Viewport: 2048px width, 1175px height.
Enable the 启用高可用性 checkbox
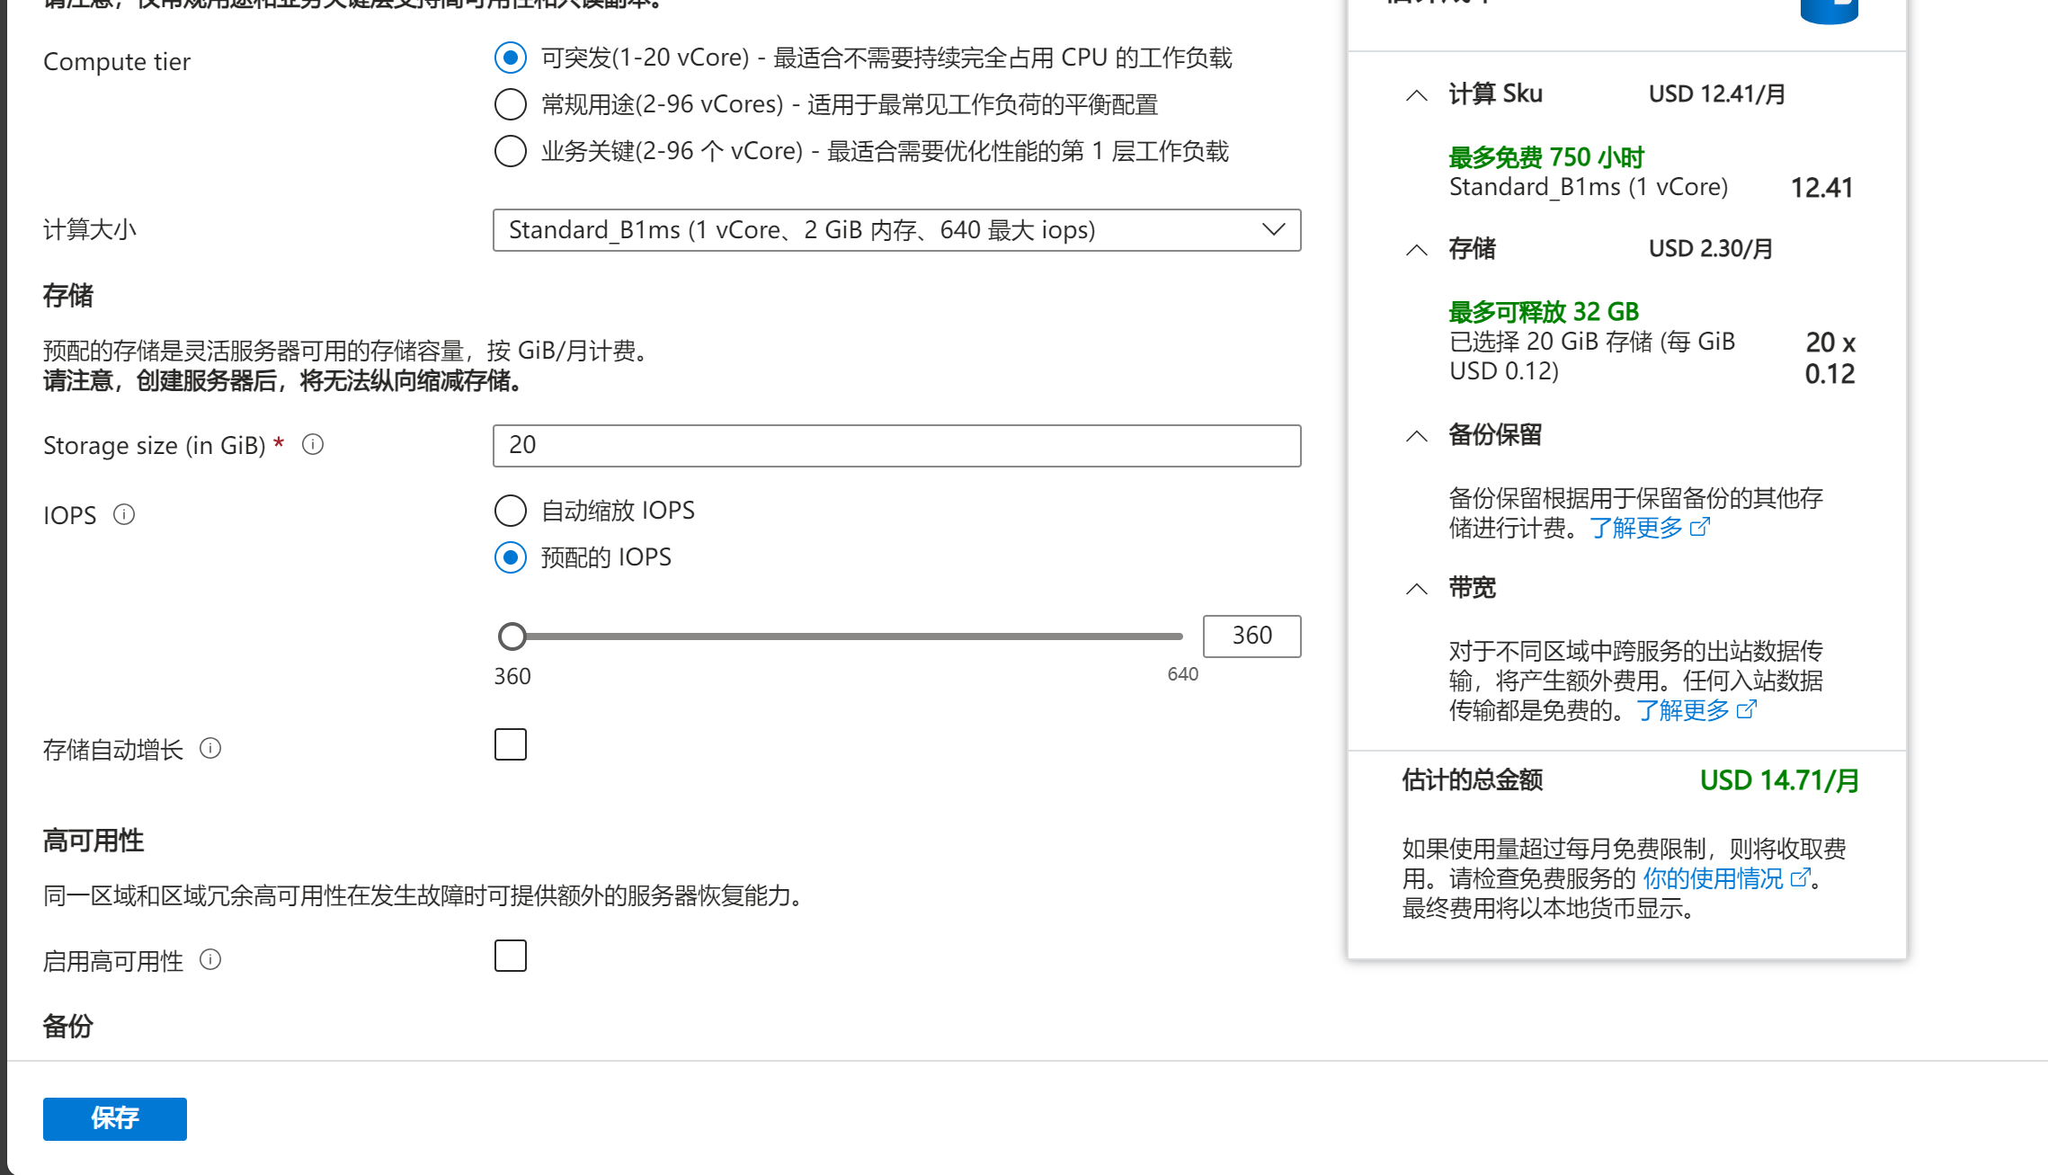tap(511, 956)
